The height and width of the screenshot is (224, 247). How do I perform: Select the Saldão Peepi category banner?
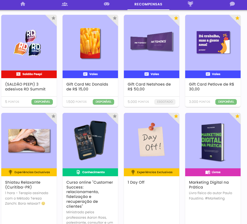29,74
